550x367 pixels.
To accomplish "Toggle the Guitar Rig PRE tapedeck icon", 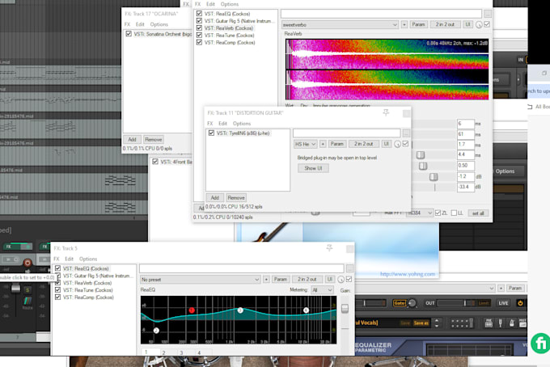I will [489, 323].
